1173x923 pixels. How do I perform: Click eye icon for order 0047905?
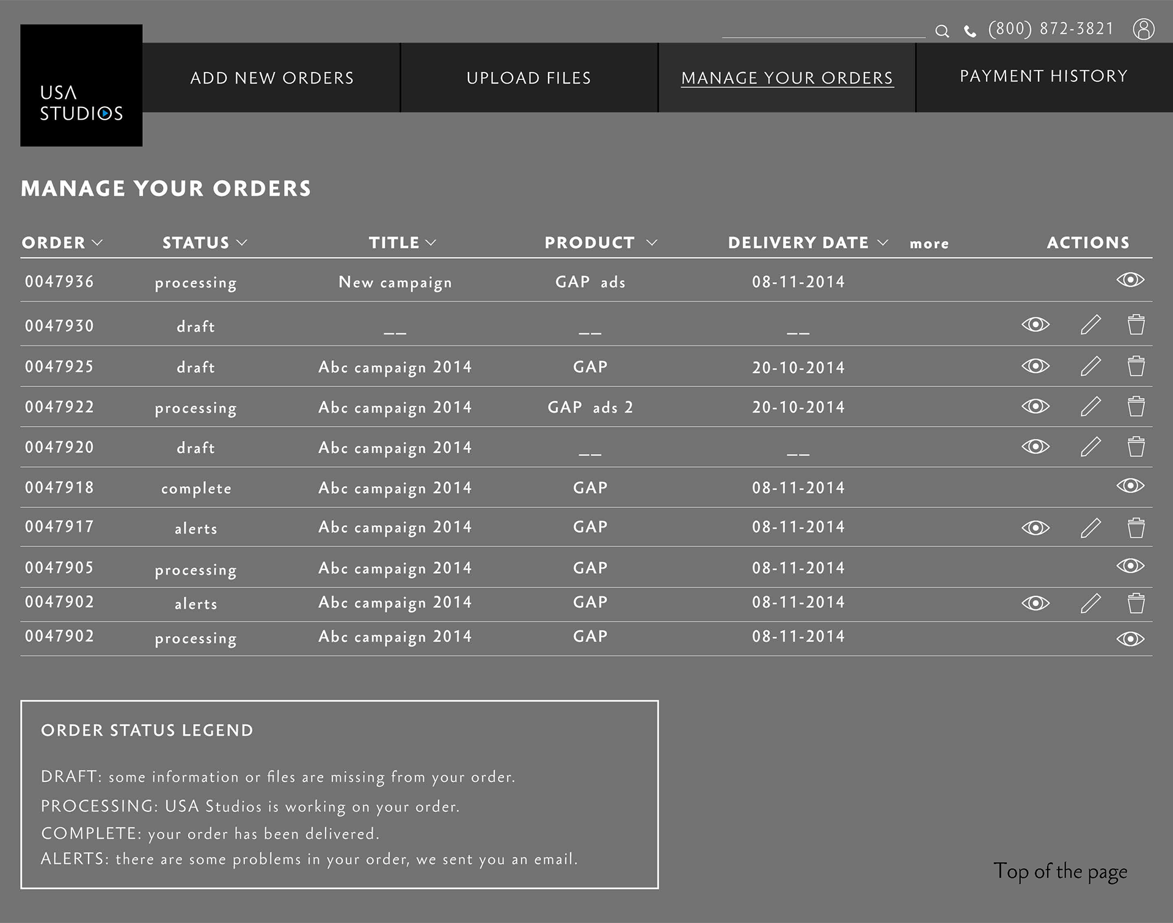coord(1130,566)
